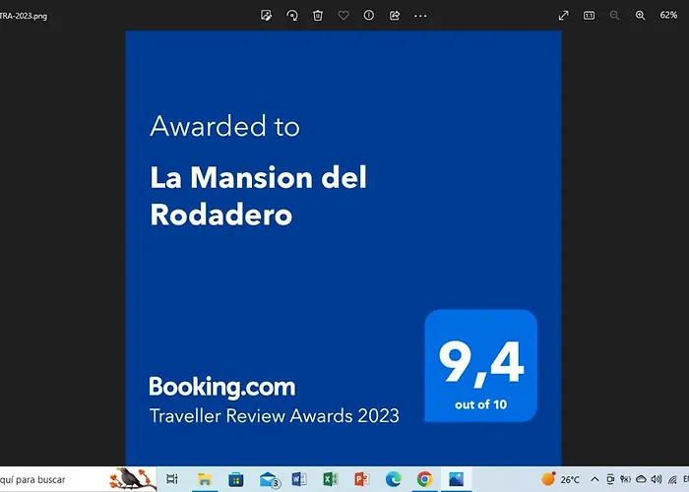Open Task View on the taskbar
Image resolution: width=689 pixels, height=492 pixels.
pos(172,479)
